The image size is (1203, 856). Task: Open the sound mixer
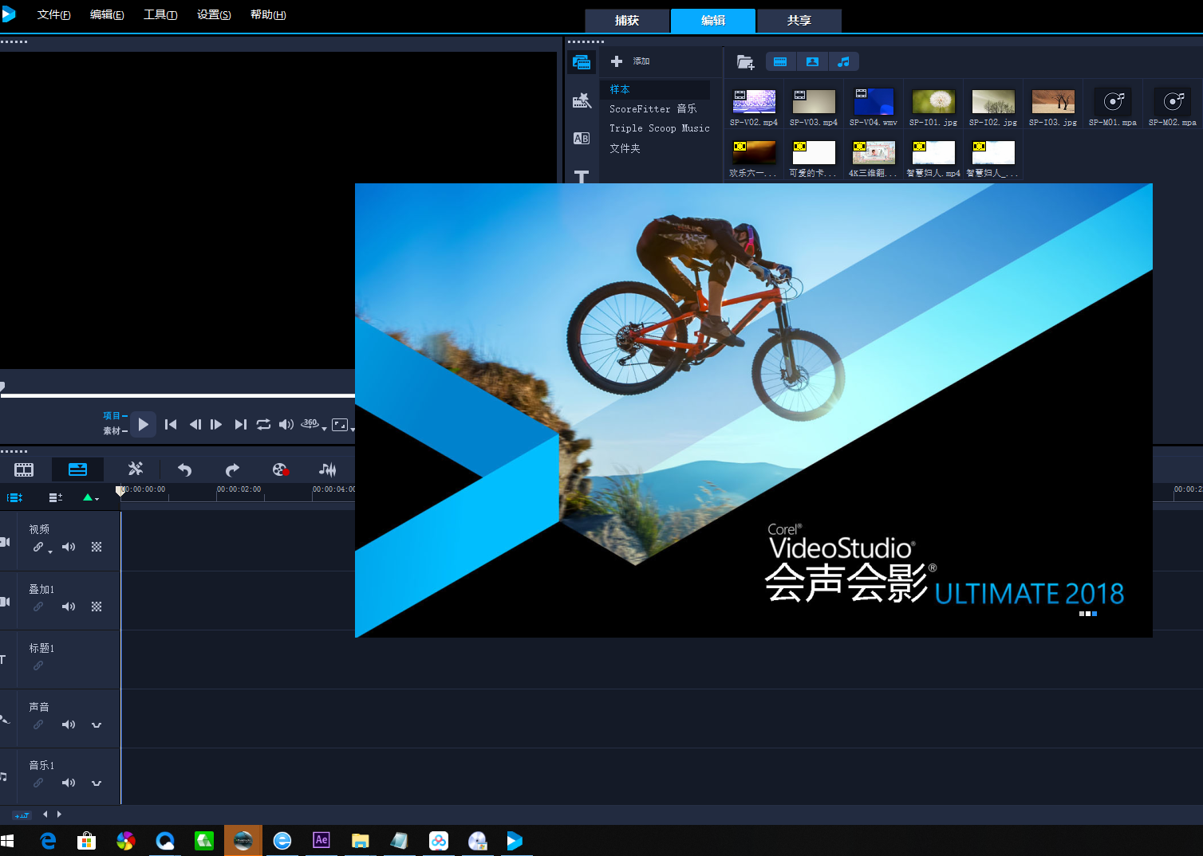pos(327,469)
